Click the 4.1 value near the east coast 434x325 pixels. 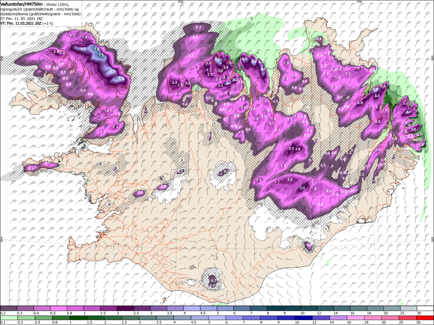click(409, 112)
